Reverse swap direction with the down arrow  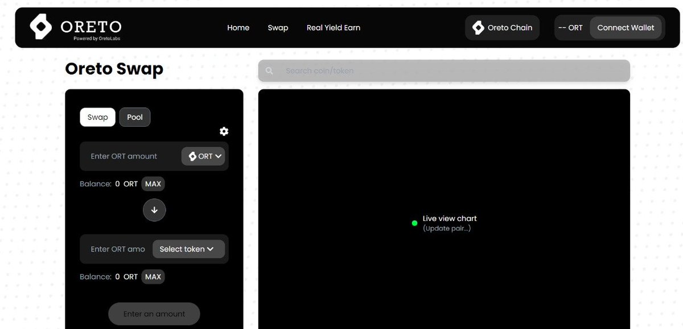tap(154, 210)
